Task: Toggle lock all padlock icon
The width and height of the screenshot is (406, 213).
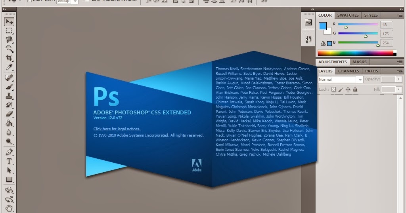Action: click(x=355, y=89)
